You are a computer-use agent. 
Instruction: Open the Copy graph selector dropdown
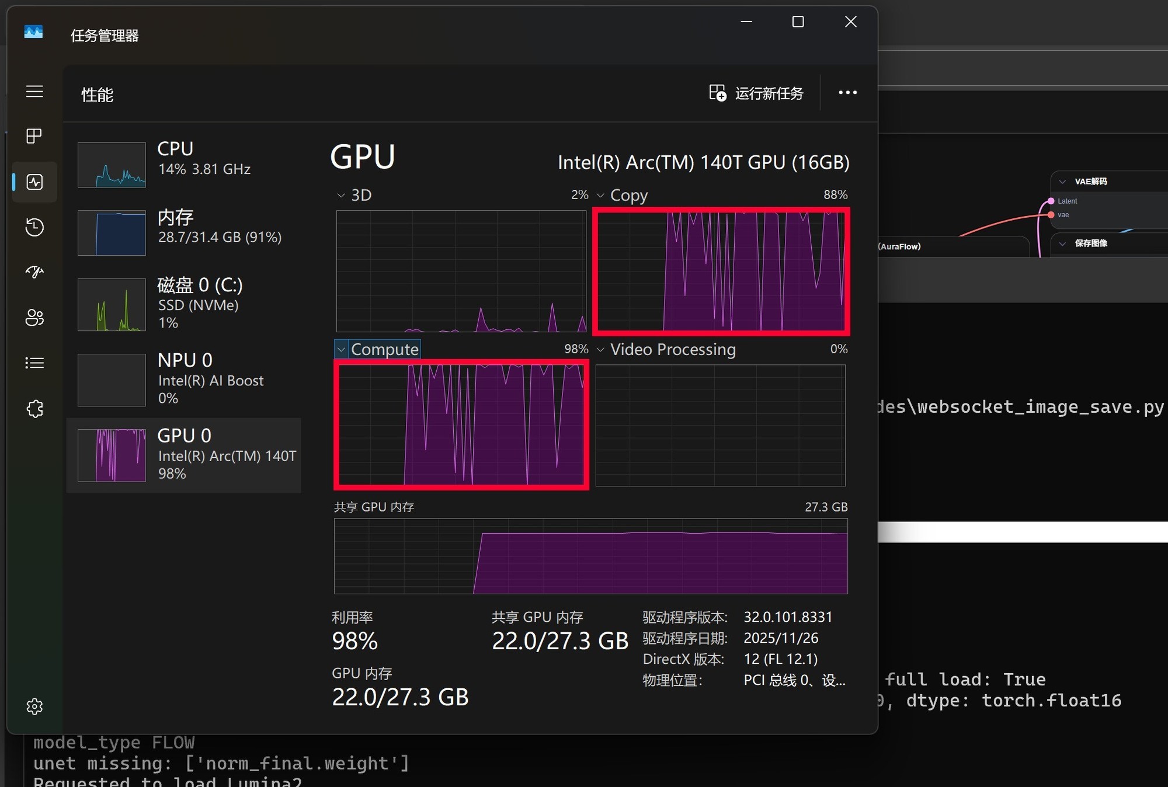[601, 195]
